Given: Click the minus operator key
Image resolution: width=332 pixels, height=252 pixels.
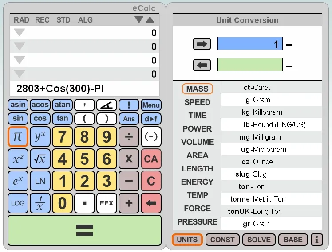Looking at the screenshot, I should coord(129,181).
